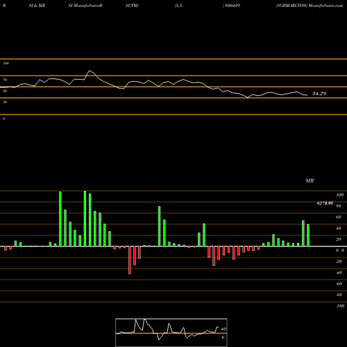
Task: Click the RSI value label 34.29
Action: 319,94
